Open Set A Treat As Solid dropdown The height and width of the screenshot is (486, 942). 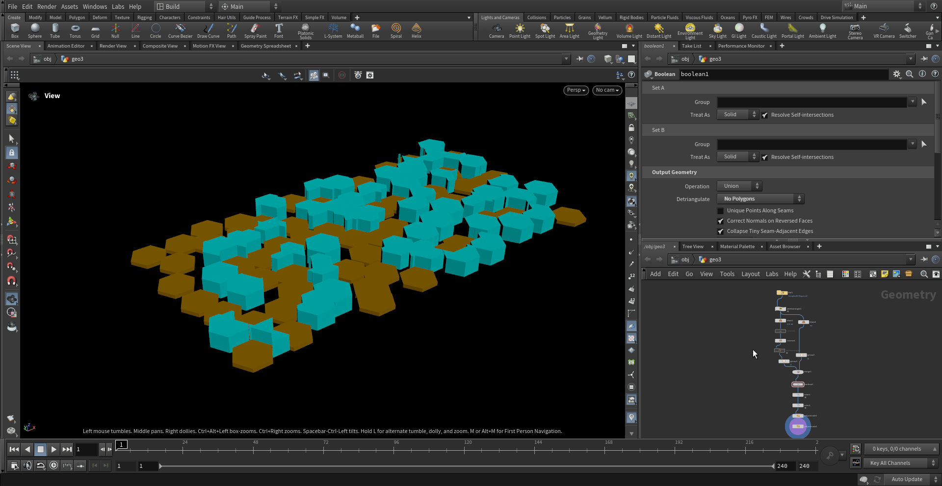click(x=738, y=115)
